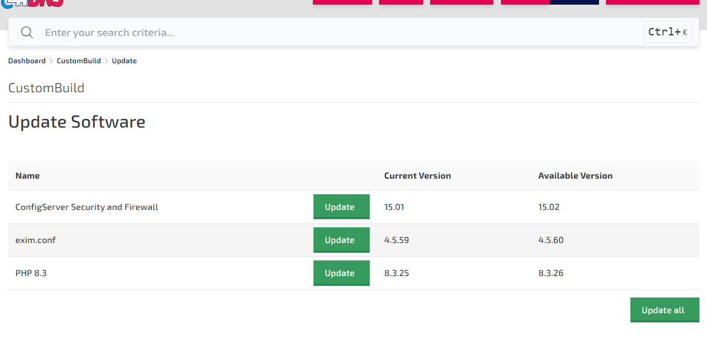Click the Update Software page heading
The height and width of the screenshot is (341, 707).
coord(77,122)
